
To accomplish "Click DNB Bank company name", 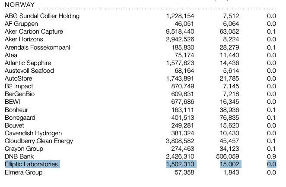I will 19,156.
